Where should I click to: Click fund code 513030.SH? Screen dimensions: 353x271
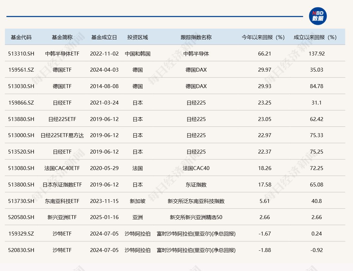point(21,86)
